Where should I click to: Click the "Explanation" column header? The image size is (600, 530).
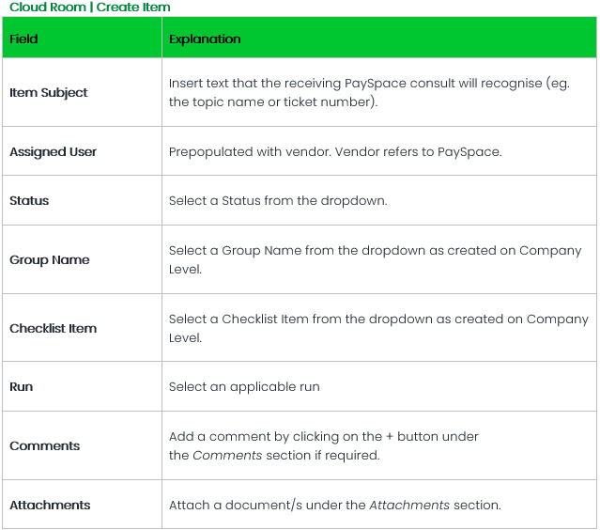tap(205, 39)
